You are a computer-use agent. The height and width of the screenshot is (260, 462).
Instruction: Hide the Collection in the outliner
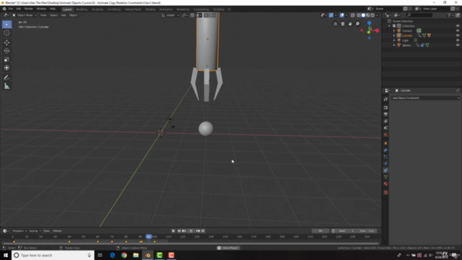[458, 26]
